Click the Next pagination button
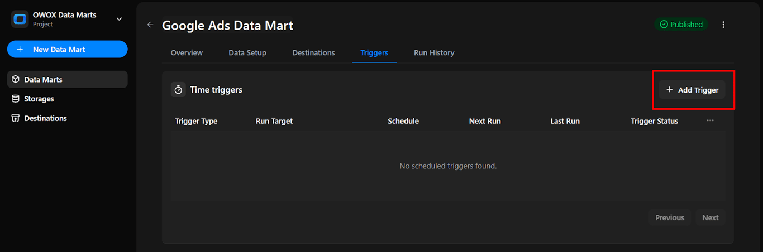763x252 pixels. 710,217
